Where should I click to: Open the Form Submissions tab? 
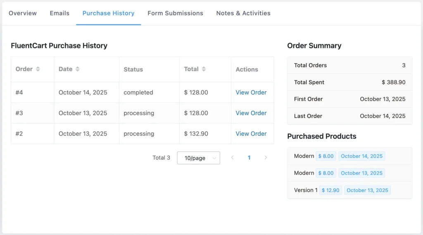[175, 13]
